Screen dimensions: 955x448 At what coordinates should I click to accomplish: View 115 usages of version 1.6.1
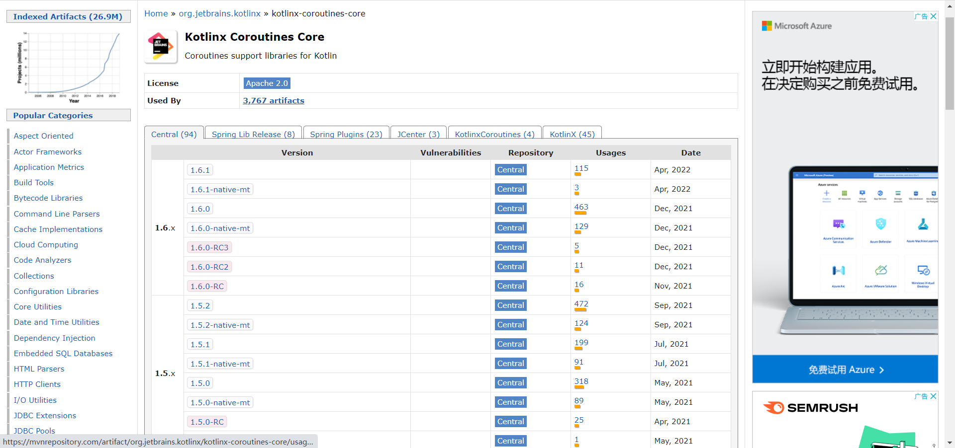(x=581, y=168)
